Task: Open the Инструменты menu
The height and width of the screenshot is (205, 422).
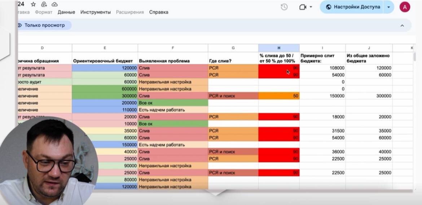Action: pos(96,12)
